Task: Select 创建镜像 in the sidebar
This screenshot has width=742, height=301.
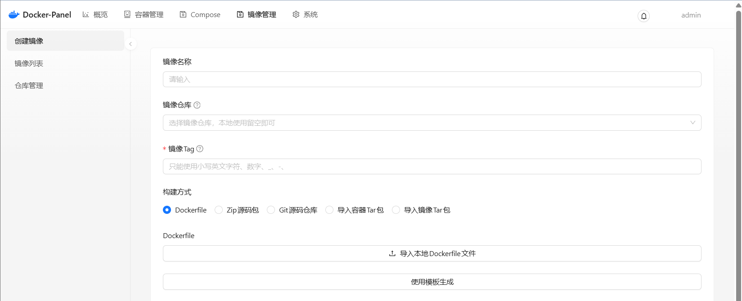Action: click(65, 41)
